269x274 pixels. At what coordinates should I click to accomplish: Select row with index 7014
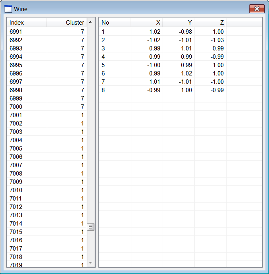click(x=47, y=223)
